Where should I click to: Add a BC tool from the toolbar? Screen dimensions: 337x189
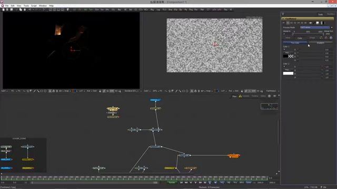point(125,9)
